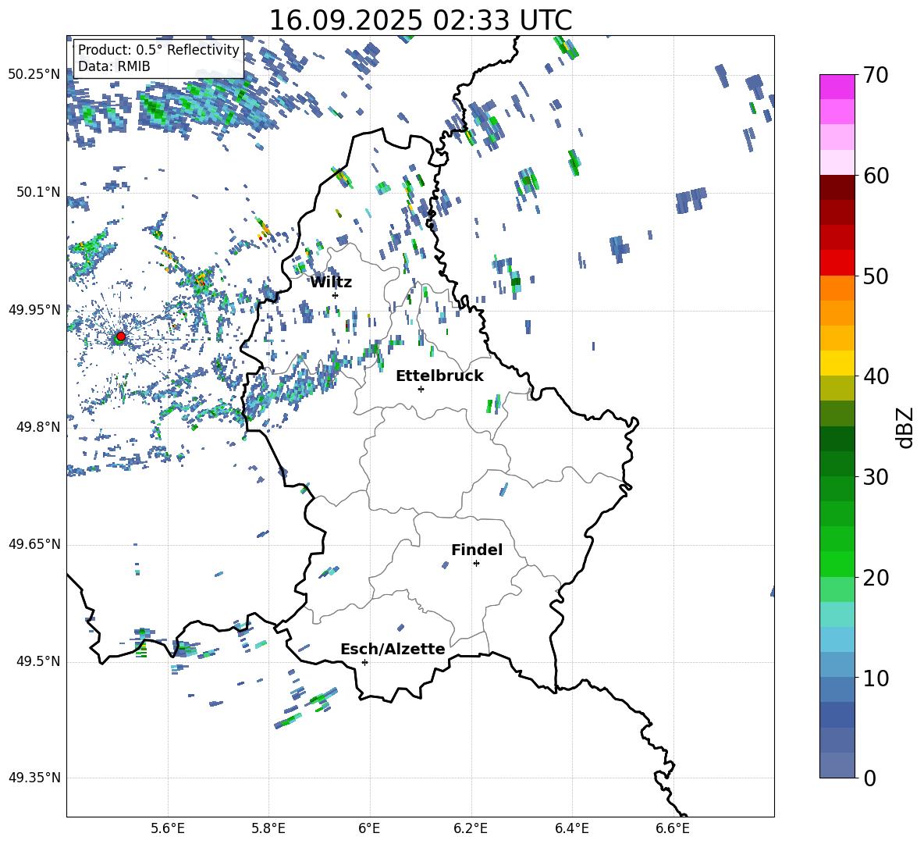This screenshot has height=844, width=924.
Task: Click the 6.6°E longitude label
Action: (x=673, y=828)
